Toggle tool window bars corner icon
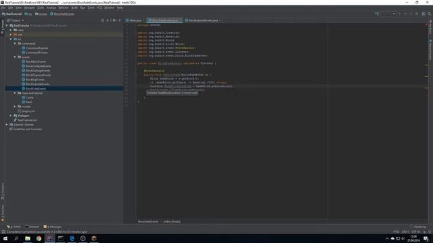Viewport: 433px width, 243px height. coord(3,232)
